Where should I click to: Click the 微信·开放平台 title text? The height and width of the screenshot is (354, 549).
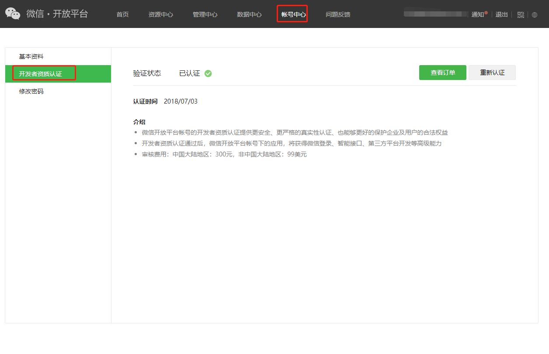(57, 14)
